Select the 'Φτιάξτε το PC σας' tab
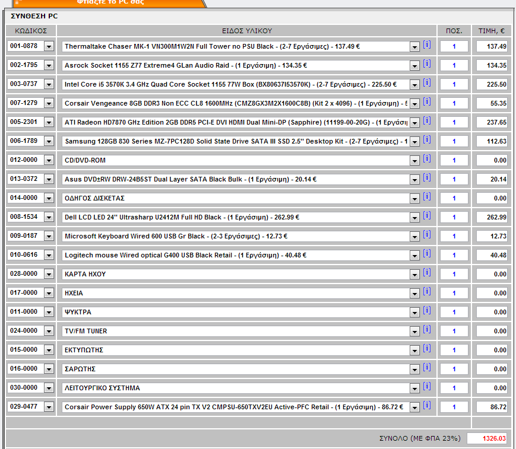The height and width of the screenshot is (449, 516). tap(110, 2)
